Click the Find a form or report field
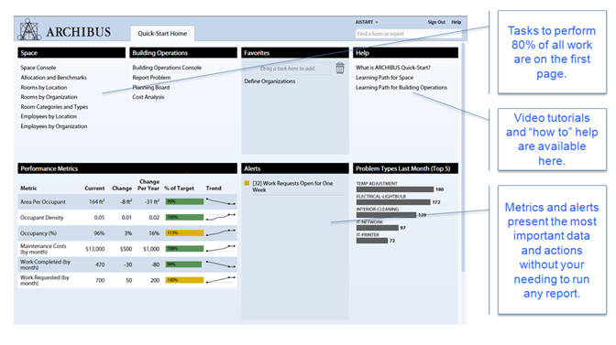 point(408,34)
